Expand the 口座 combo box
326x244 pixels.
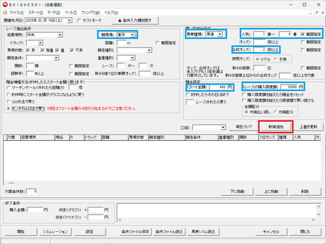click(x=223, y=127)
